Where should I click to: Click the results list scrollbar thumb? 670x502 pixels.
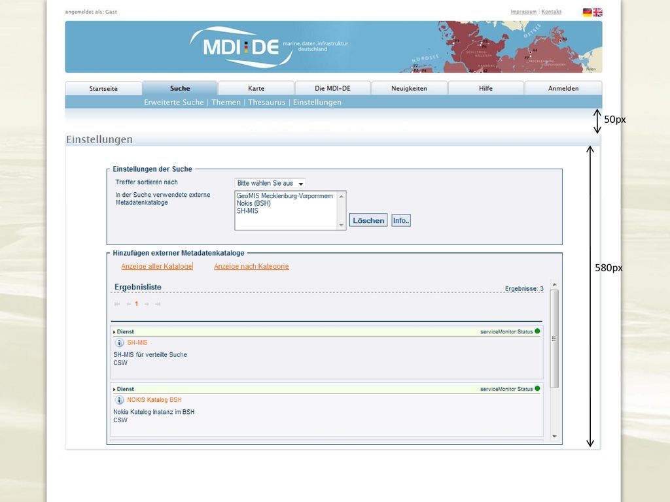click(x=554, y=339)
